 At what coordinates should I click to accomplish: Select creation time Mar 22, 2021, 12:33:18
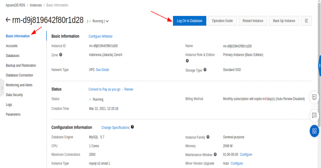coord(104,108)
